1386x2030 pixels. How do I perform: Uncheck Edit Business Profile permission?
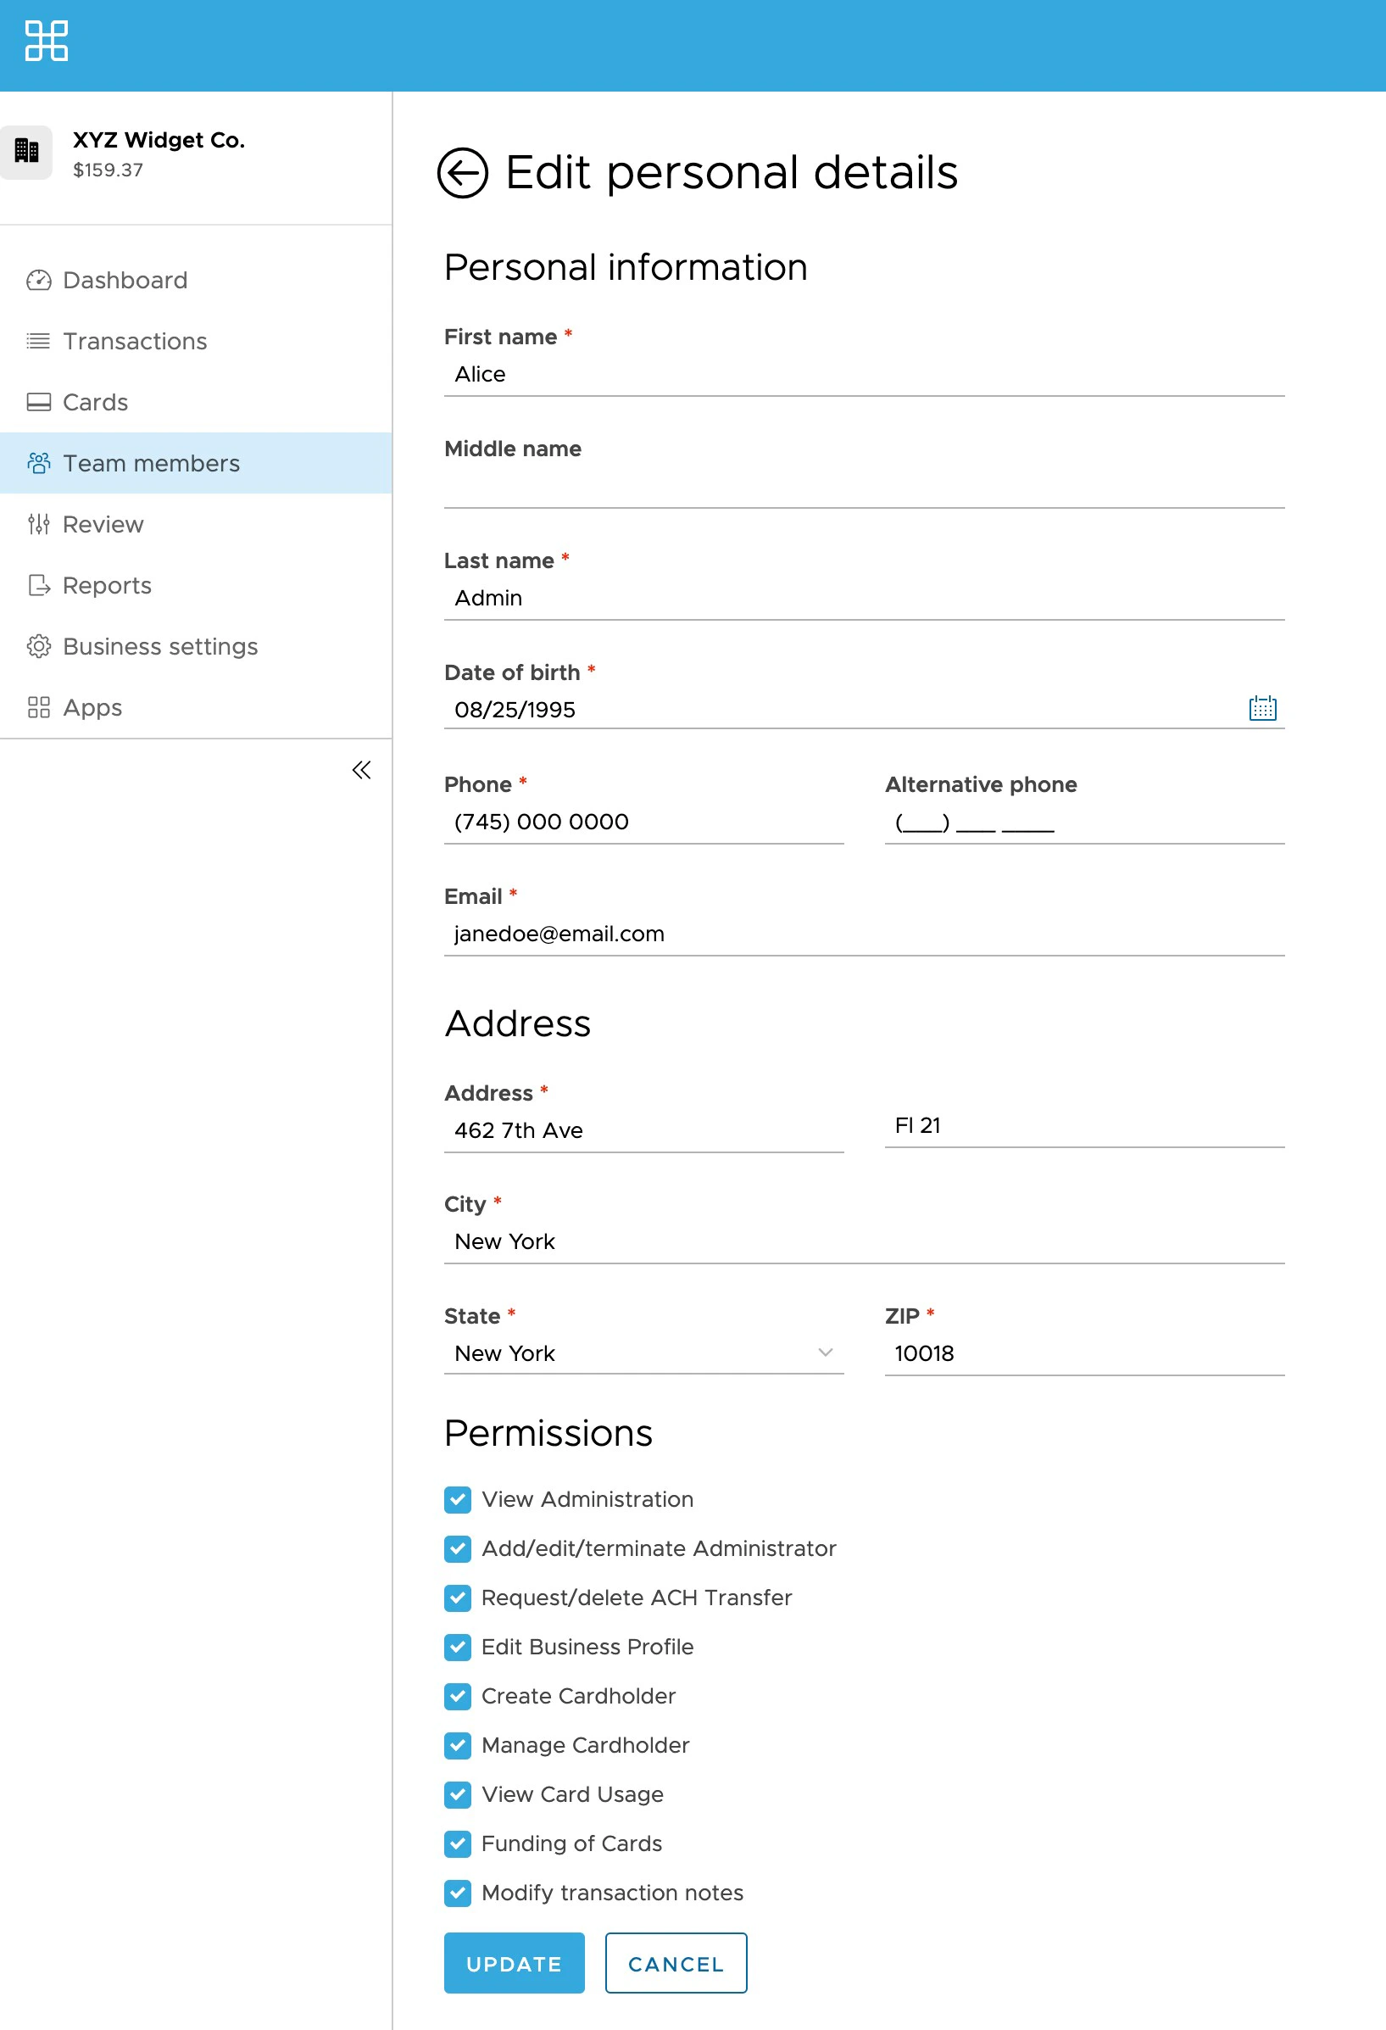coord(458,1648)
